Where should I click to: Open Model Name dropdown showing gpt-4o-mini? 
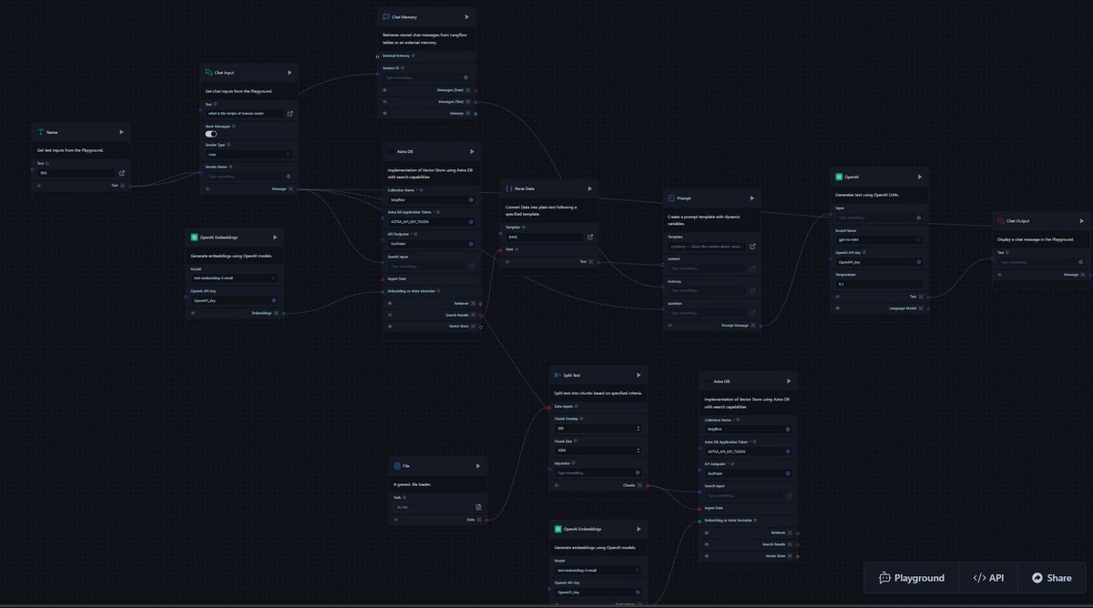878,240
